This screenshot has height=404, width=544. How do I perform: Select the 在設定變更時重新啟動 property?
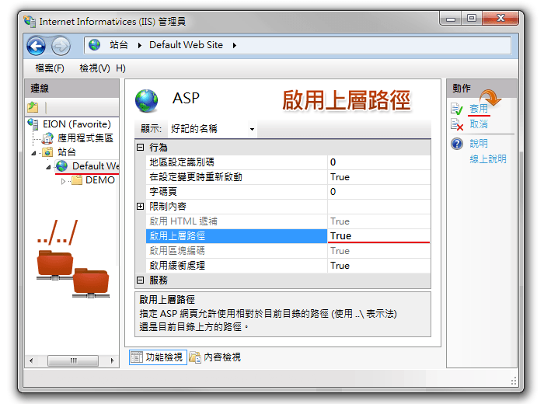(236, 177)
